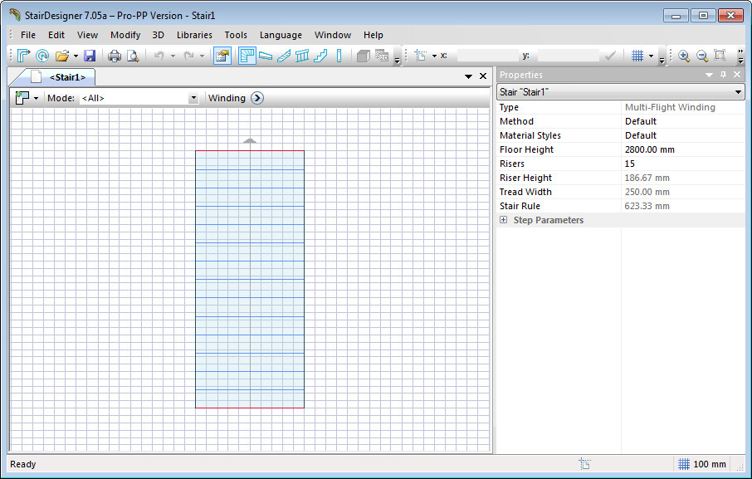The image size is (752, 479).
Task: Expand the zoom toolbar overflow chevron
Action: (x=740, y=56)
